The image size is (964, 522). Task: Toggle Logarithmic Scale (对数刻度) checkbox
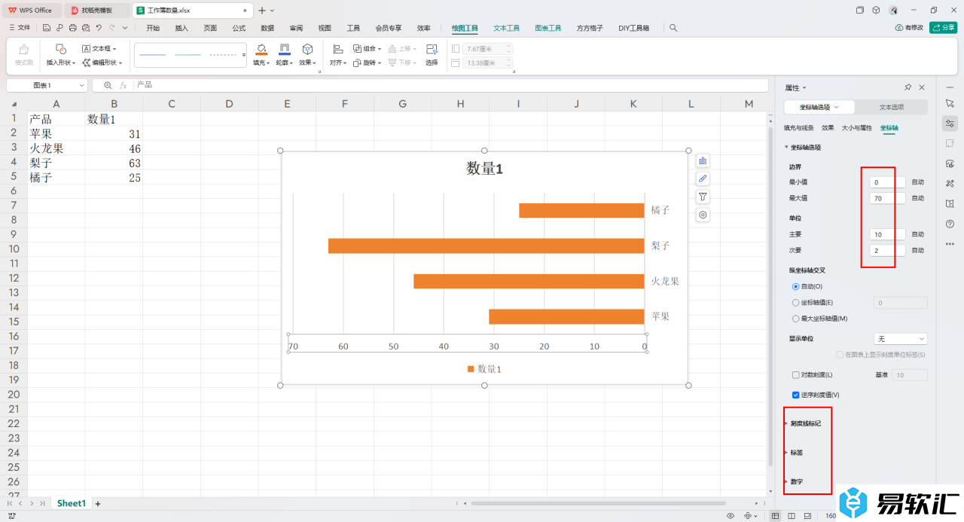(796, 374)
